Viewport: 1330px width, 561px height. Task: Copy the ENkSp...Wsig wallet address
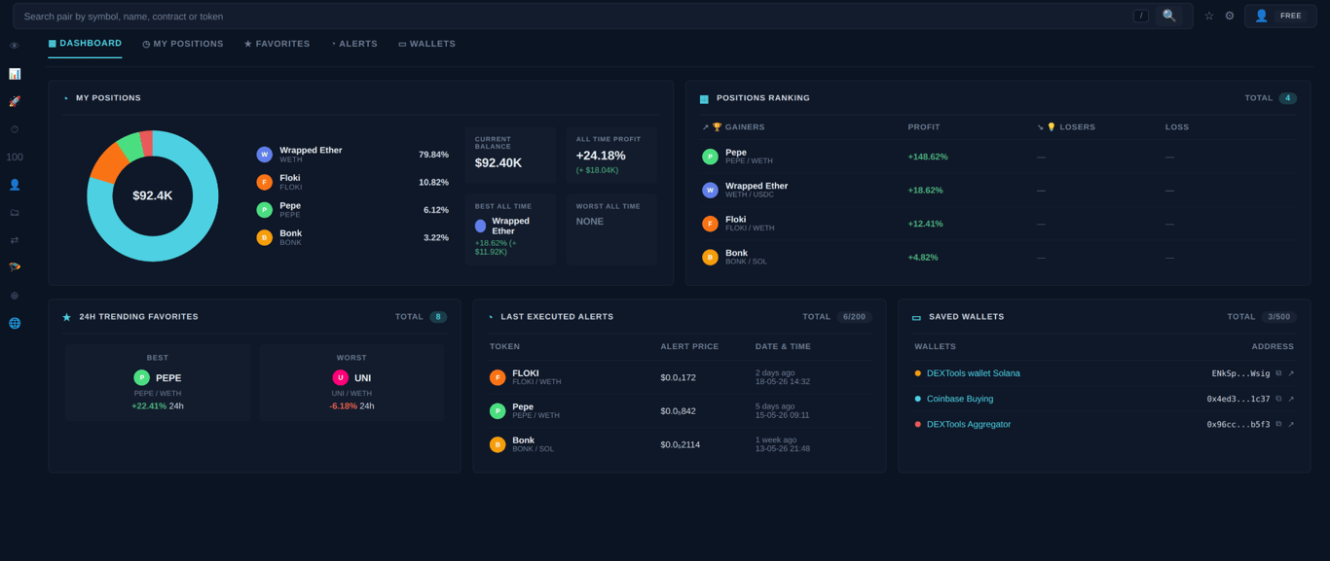click(x=1278, y=373)
